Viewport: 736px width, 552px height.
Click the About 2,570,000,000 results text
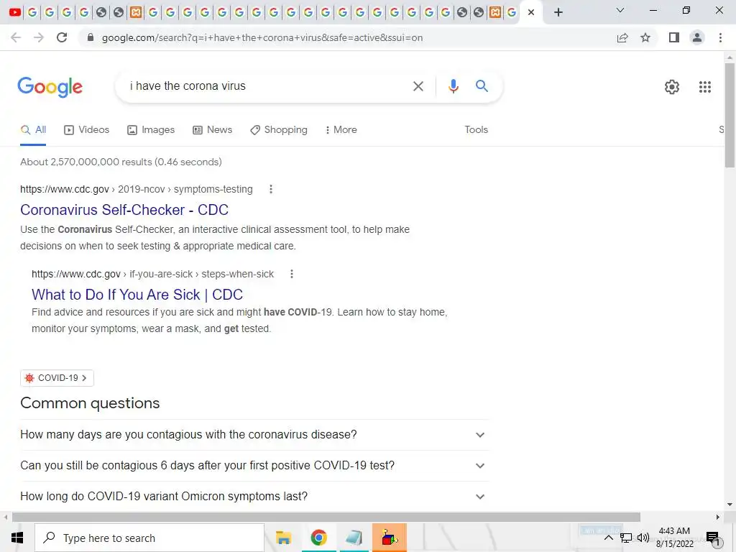pyautogui.click(x=121, y=162)
